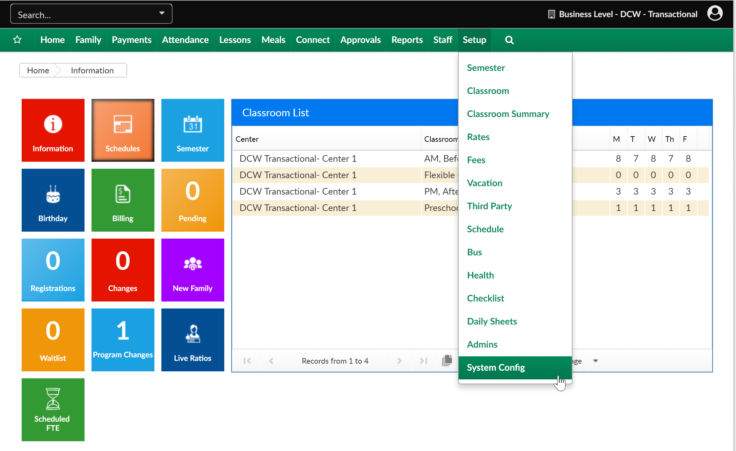Open the Live Ratios tile
The width and height of the screenshot is (736, 451).
[x=192, y=340]
